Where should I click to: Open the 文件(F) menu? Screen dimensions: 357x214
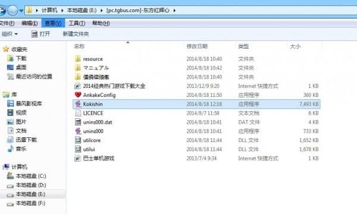pyautogui.click(x=7, y=23)
